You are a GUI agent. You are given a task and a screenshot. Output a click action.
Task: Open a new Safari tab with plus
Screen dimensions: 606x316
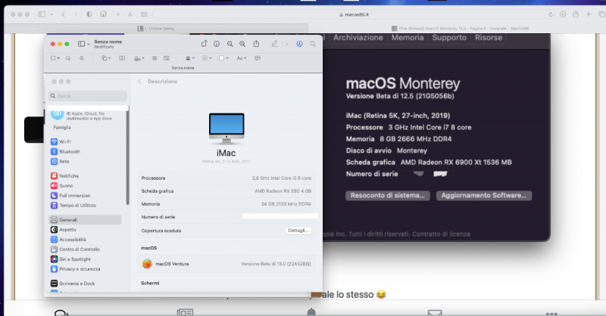(x=589, y=14)
